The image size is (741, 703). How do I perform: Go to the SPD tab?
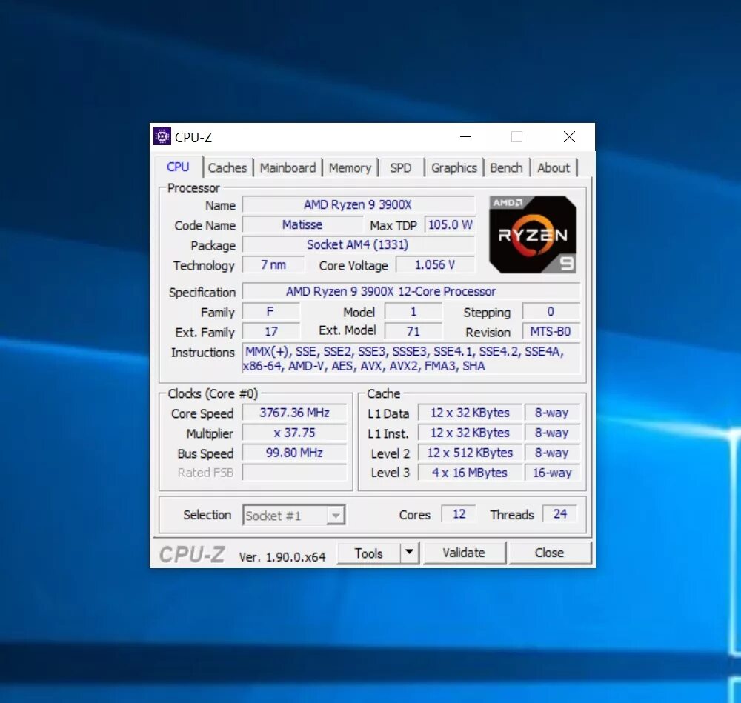[401, 167]
